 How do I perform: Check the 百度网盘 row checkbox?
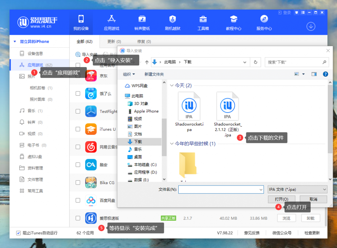point(78,200)
